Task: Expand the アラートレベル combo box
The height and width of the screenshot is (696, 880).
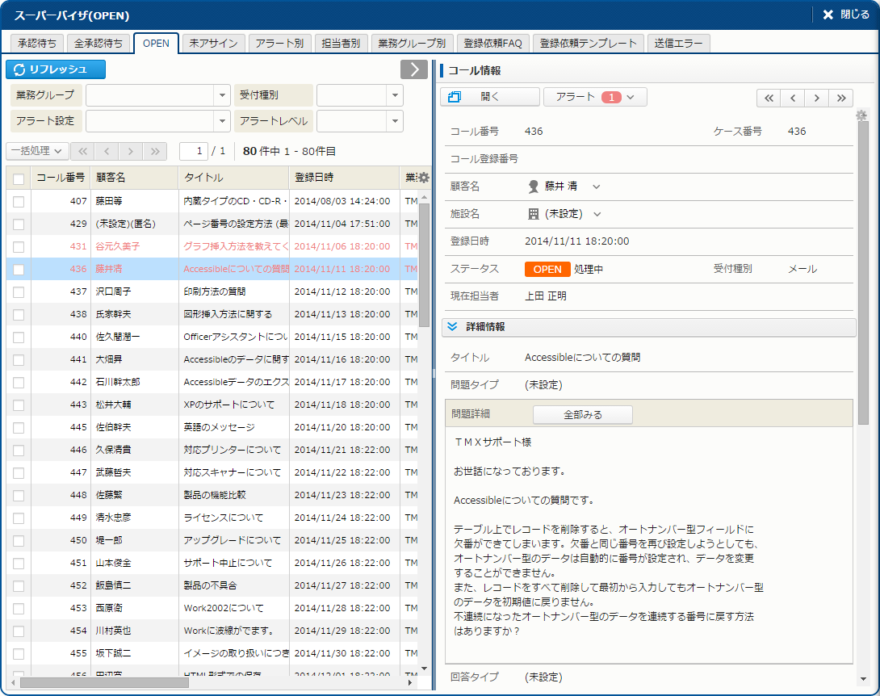Action: [x=394, y=121]
